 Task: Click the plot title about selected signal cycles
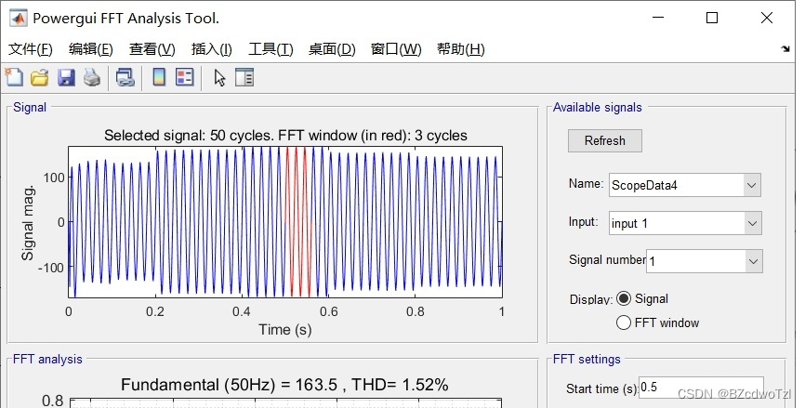click(285, 136)
